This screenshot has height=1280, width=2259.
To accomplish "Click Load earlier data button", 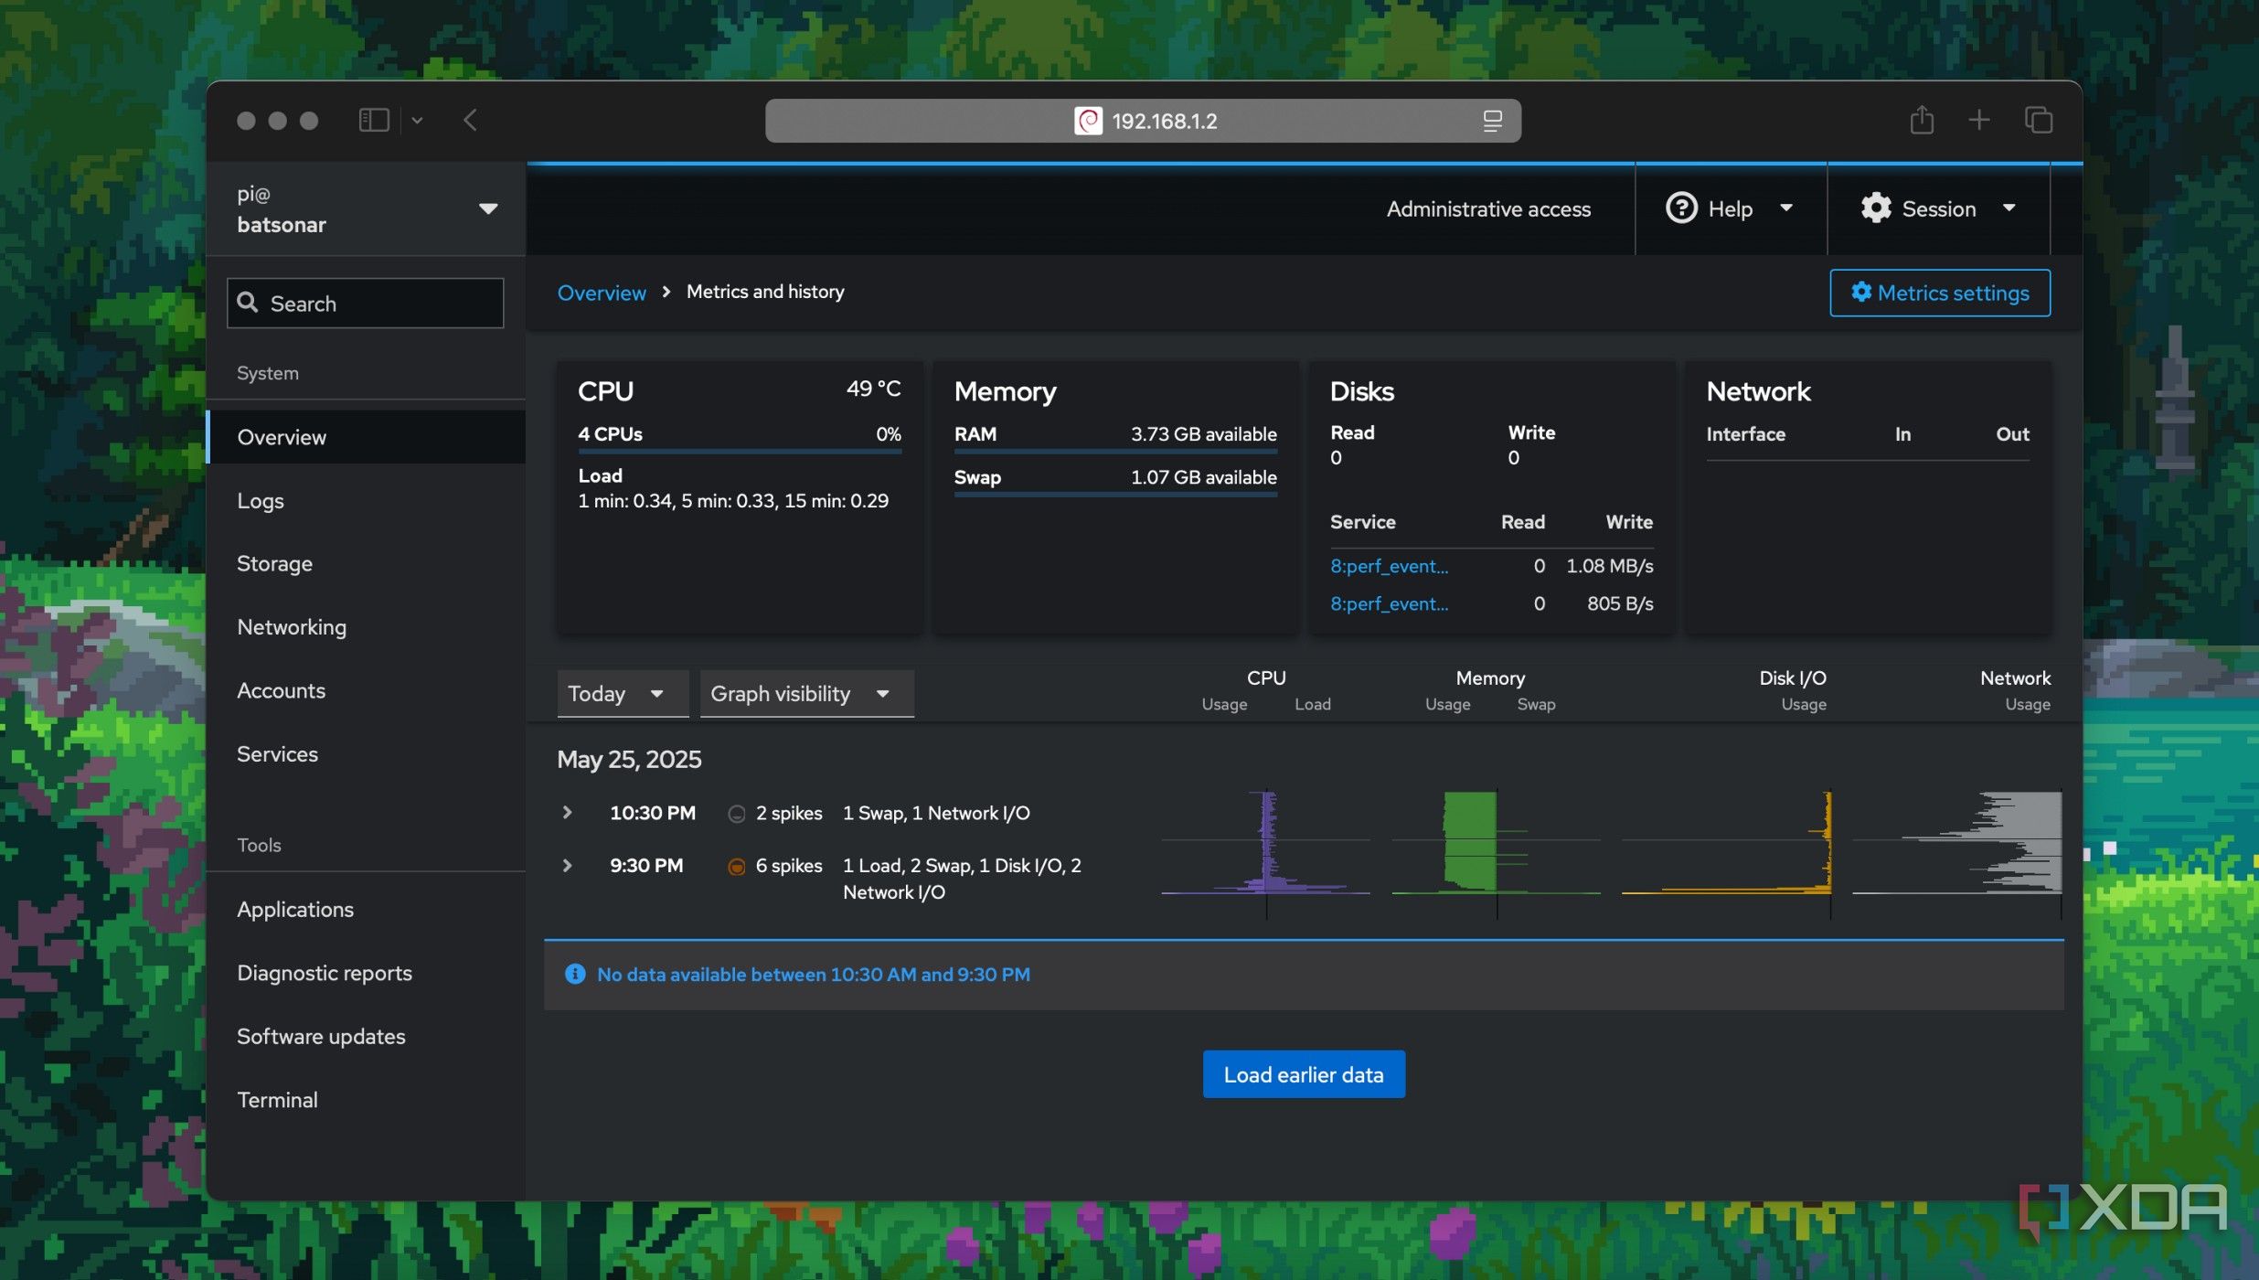I will 1304,1074.
